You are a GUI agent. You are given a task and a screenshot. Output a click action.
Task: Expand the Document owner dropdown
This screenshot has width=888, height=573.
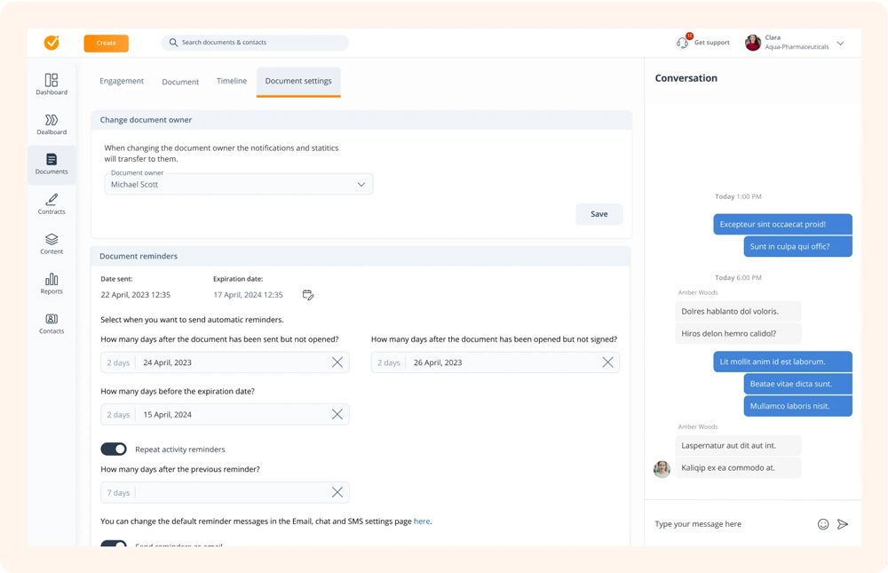point(361,185)
